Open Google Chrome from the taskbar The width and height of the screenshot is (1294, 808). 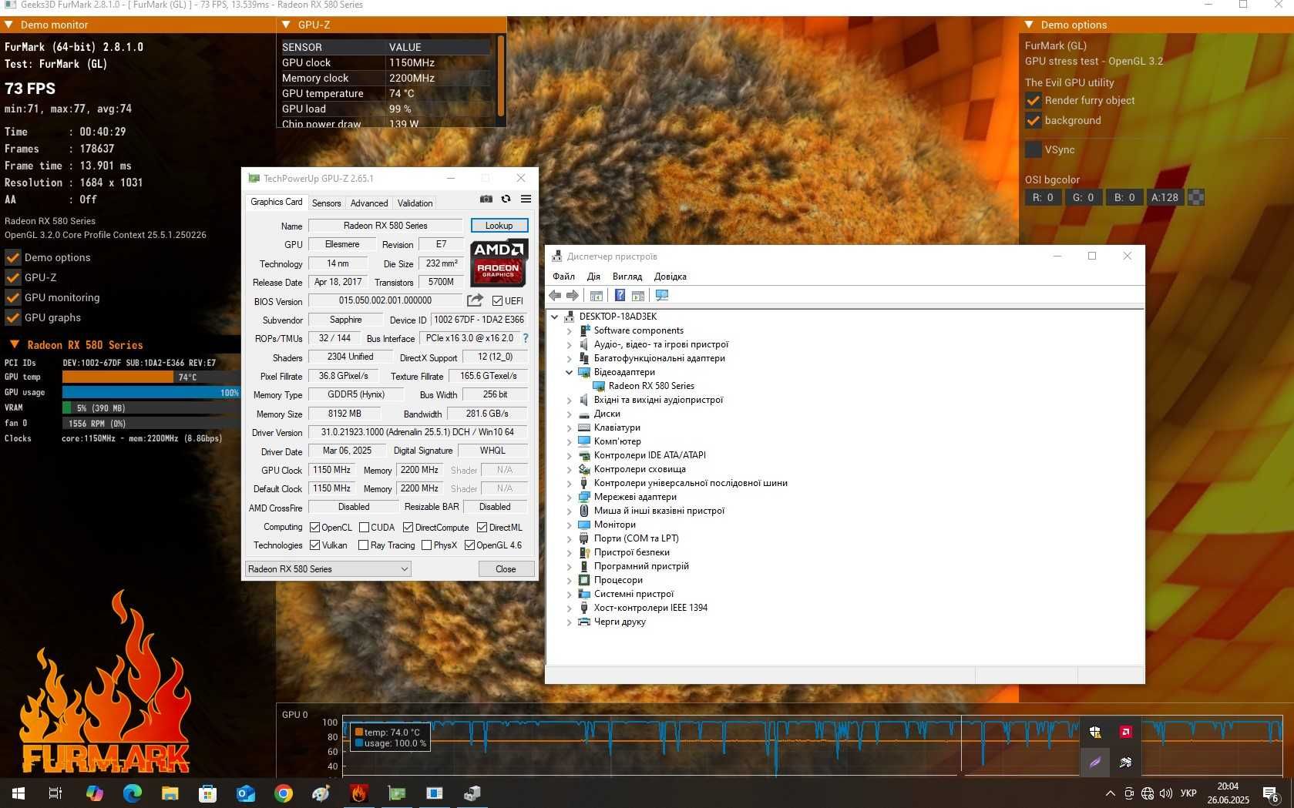(284, 793)
